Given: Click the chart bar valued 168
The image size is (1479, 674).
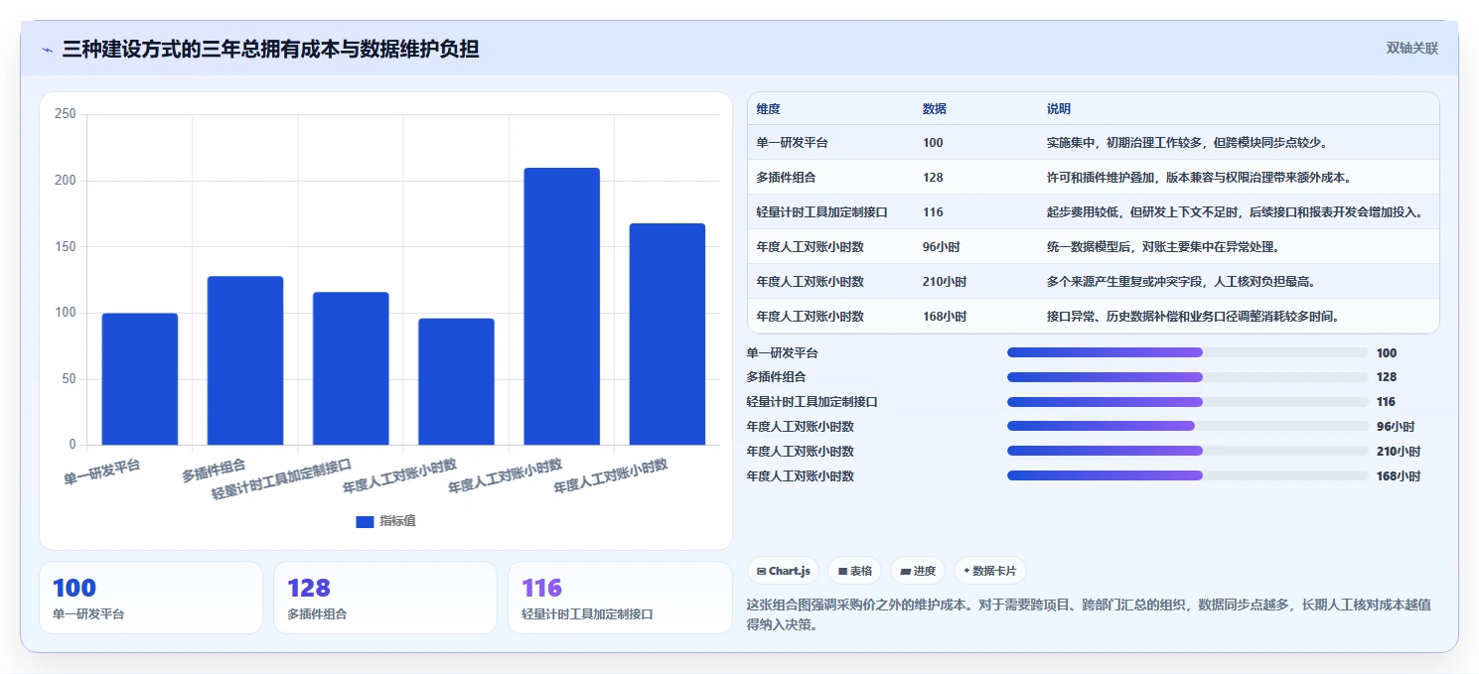Looking at the screenshot, I should tap(667, 335).
